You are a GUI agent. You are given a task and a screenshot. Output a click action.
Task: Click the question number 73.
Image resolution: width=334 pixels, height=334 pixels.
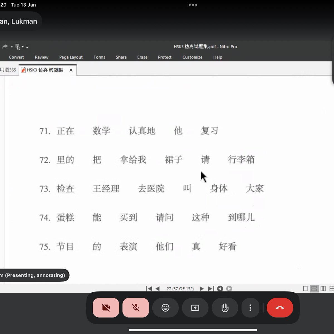45,189
